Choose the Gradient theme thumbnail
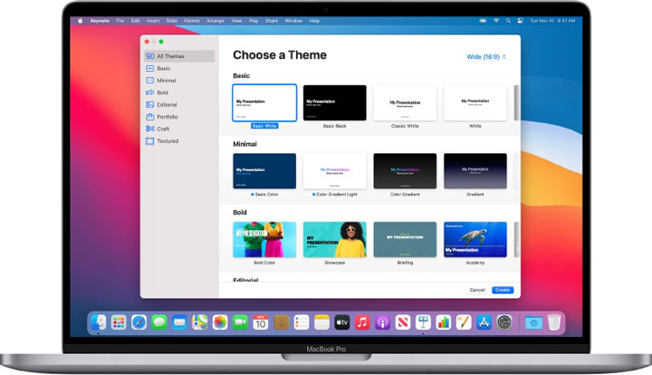This screenshot has width=652, height=375. [x=475, y=171]
